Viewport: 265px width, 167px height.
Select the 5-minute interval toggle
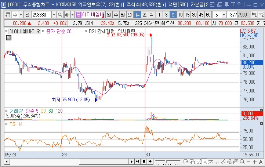(x=173, y=15)
